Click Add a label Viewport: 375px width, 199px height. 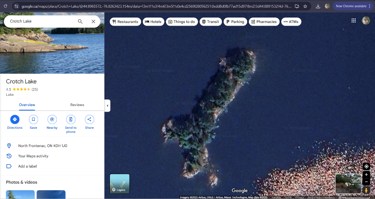[x=27, y=166]
